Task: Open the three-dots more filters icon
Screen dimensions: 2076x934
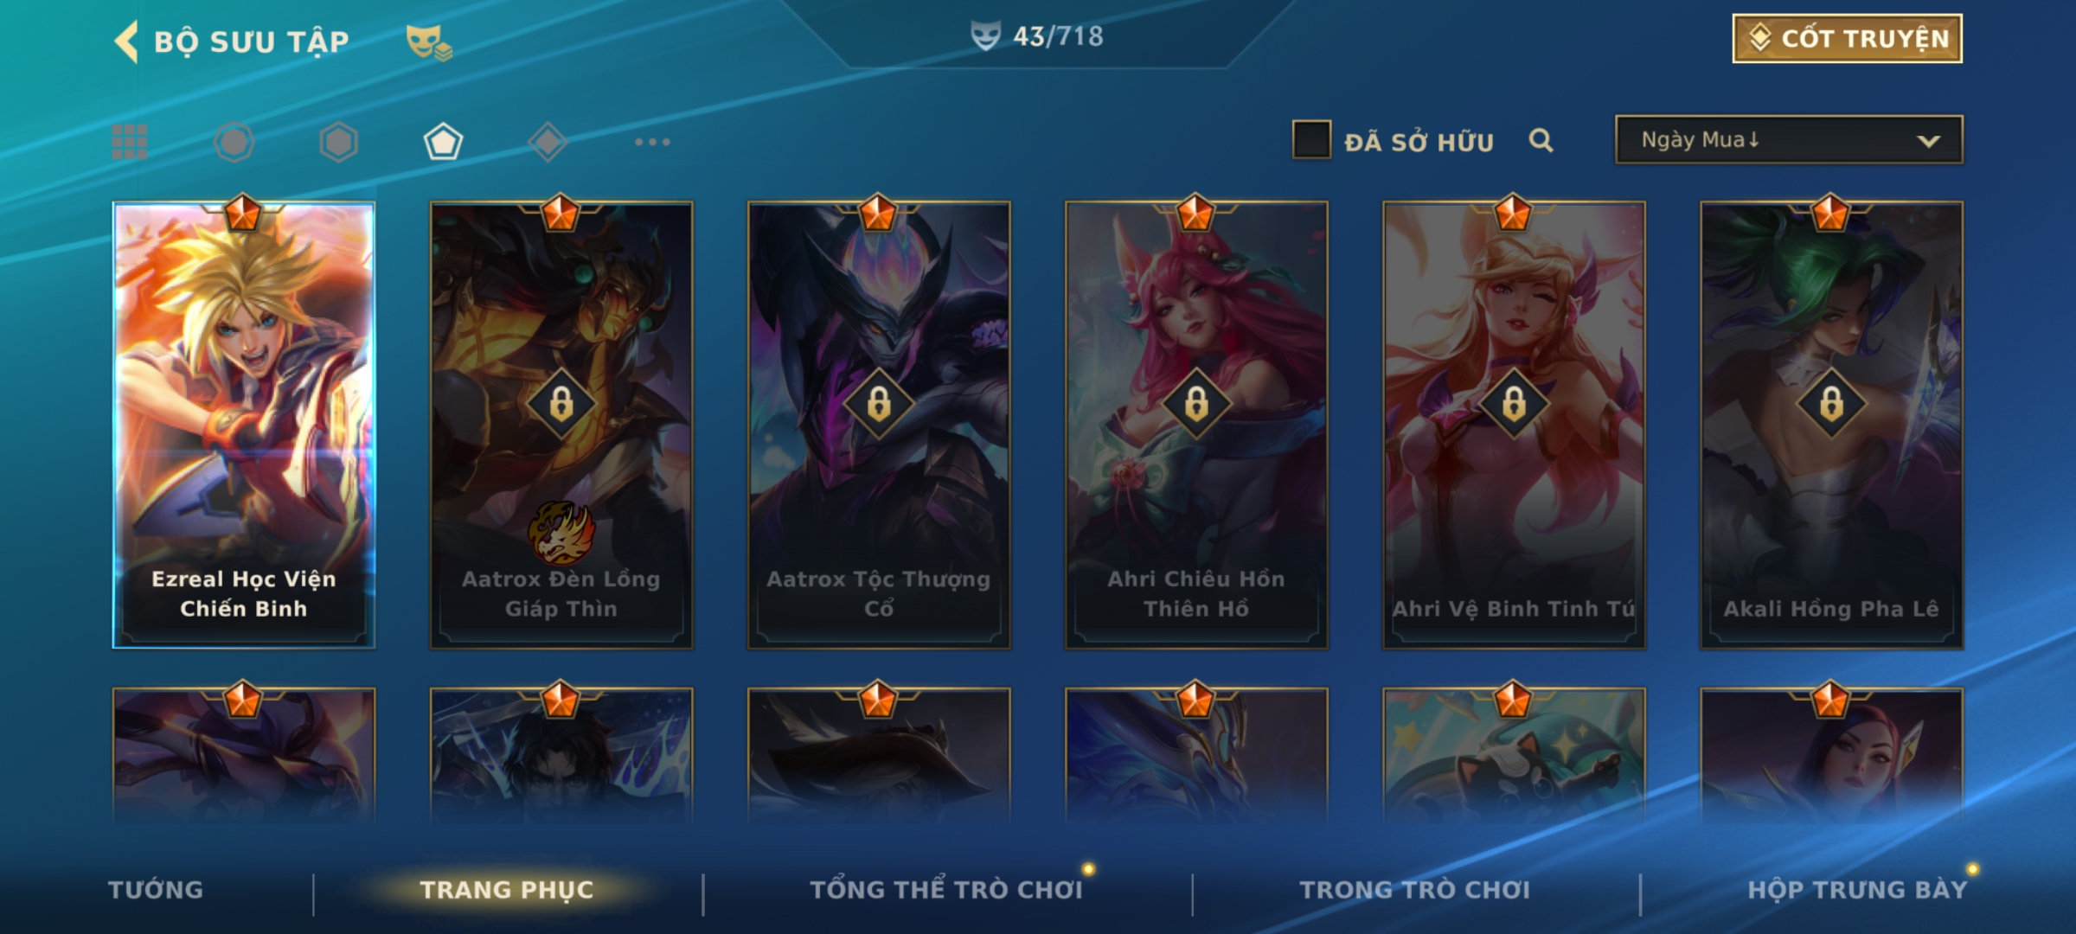Action: tap(652, 142)
